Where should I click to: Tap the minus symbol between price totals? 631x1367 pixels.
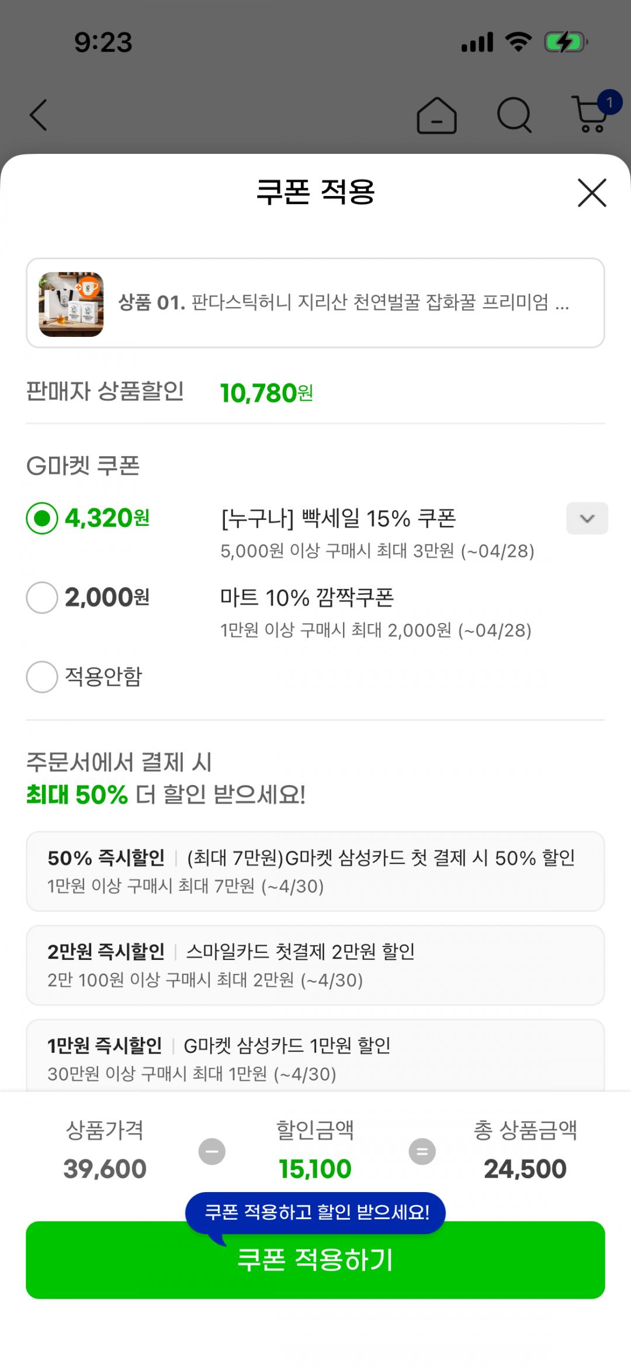(212, 1151)
